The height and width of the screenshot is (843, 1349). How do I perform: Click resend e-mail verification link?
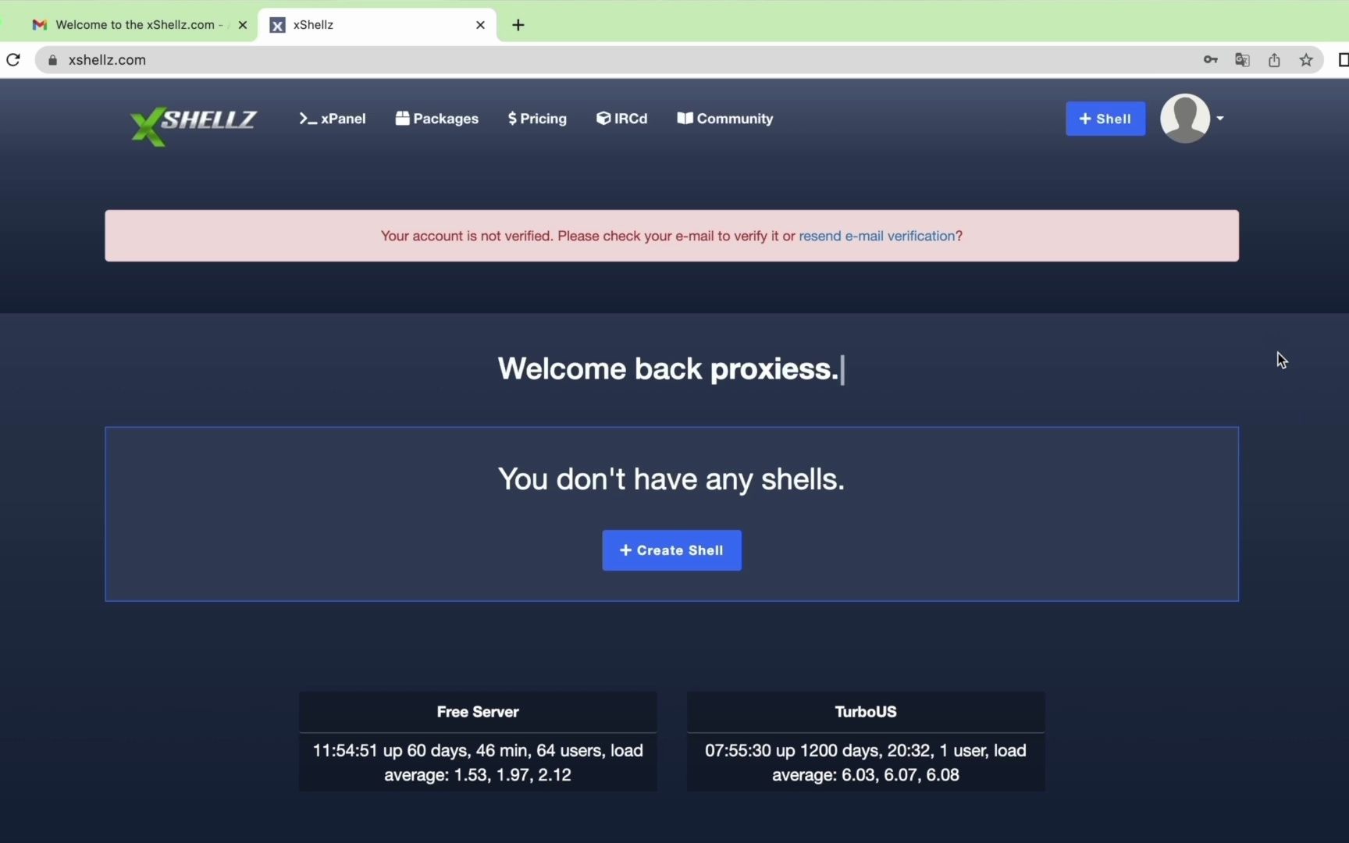pyautogui.click(x=877, y=236)
